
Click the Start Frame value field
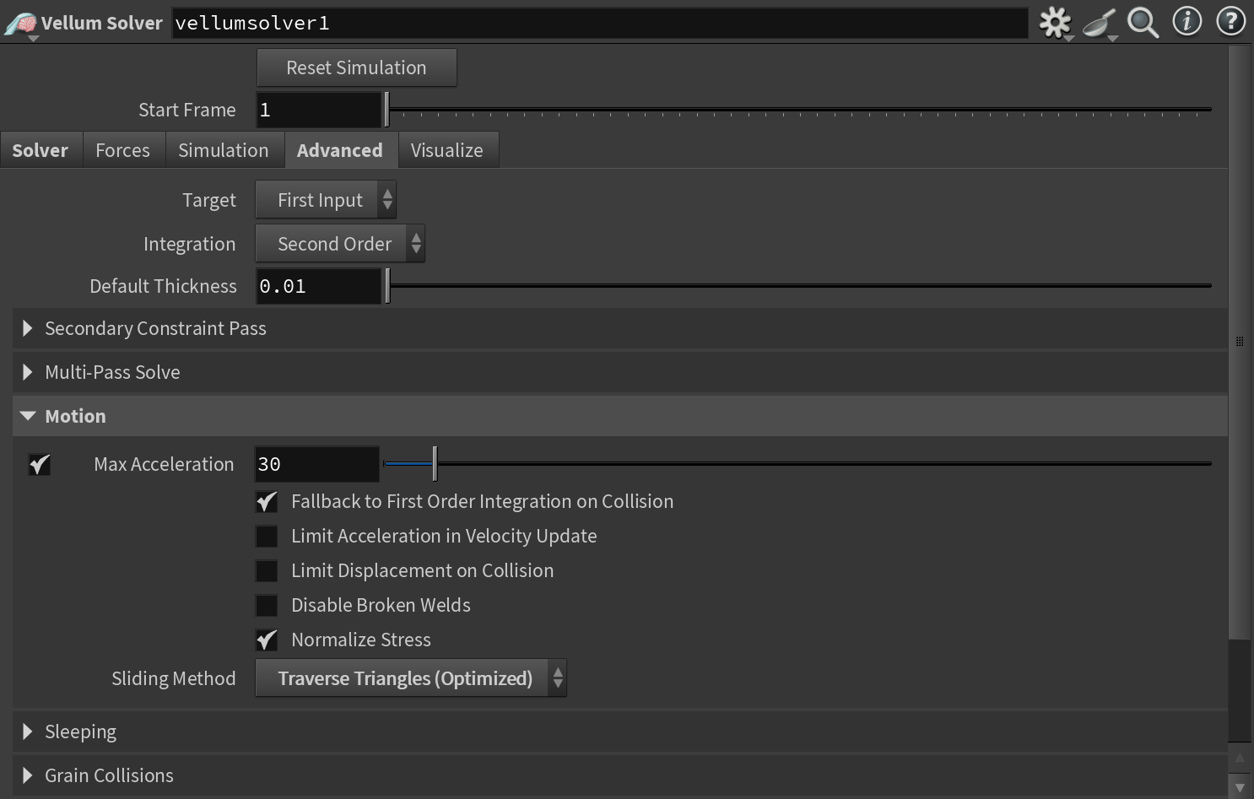coord(319,111)
